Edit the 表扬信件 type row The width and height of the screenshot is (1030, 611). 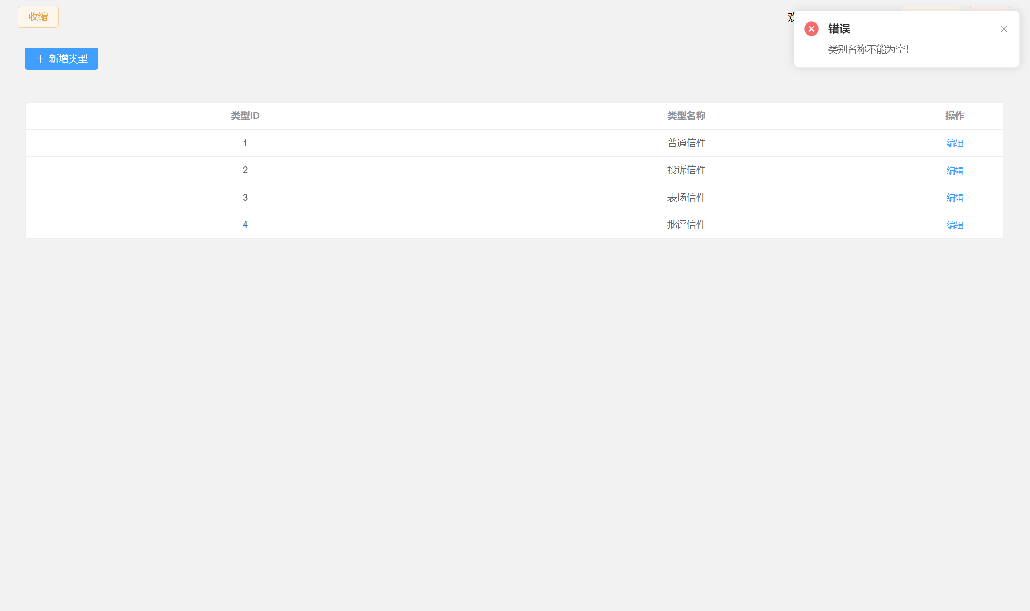point(955,198)
